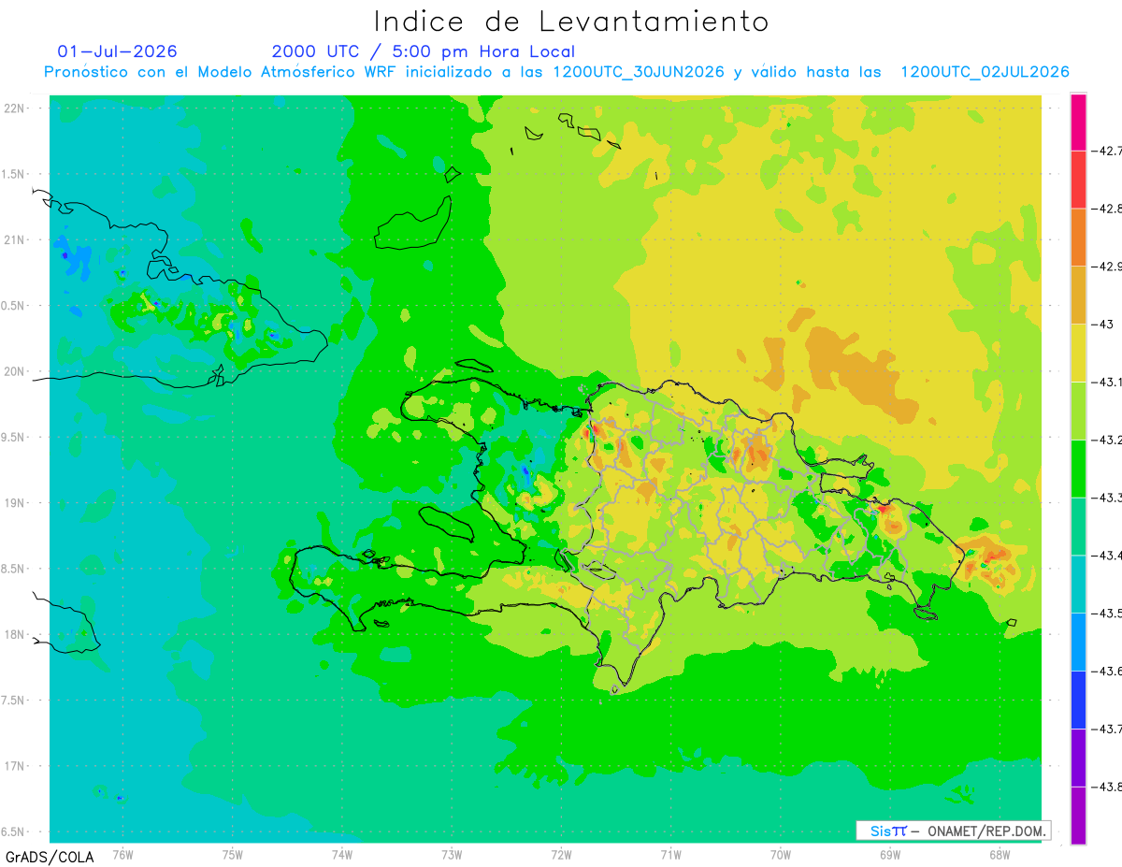The image size is (1122, 867).
Task: Select the legend value "-43.4"
Action: tap(1109, 556)
